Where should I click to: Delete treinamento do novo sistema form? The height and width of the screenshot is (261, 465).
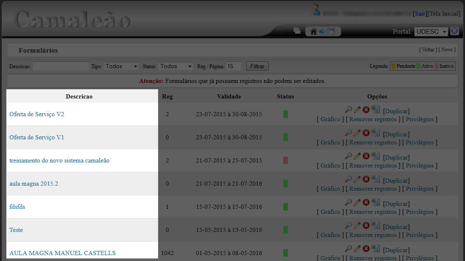tap(366, 156)
